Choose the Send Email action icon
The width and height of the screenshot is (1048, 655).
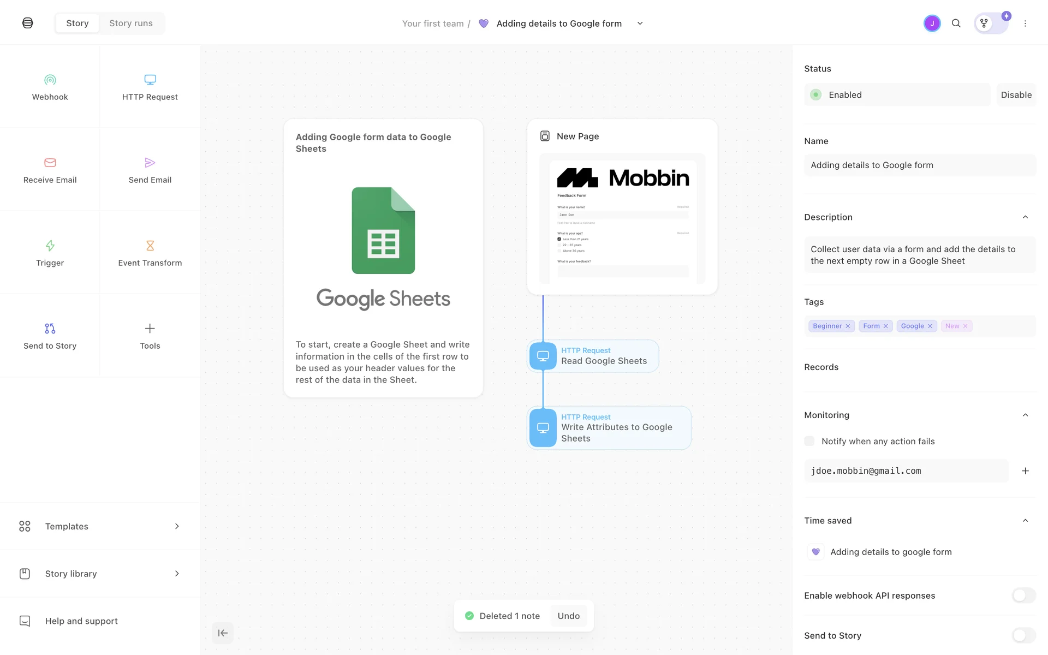tap(150, 163)
